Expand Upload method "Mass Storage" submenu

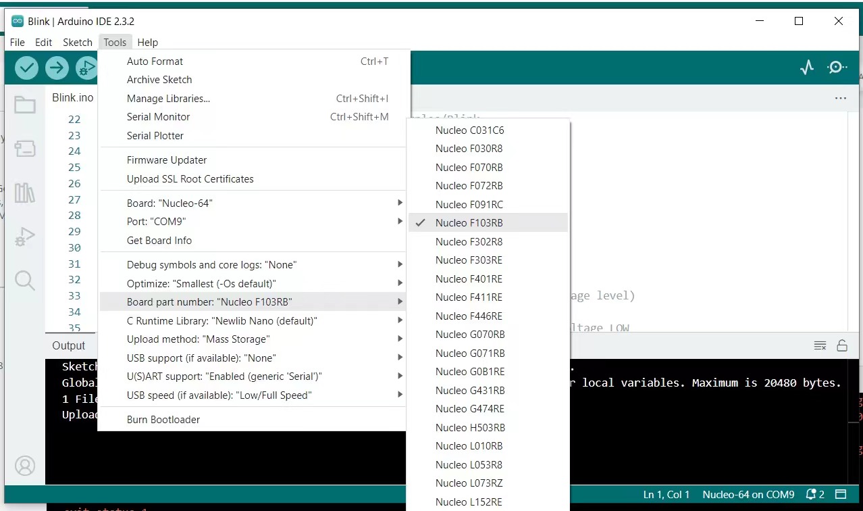click(x=253, y=339)
